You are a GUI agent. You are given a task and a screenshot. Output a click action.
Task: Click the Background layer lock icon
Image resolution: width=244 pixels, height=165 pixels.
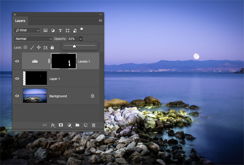[x=92, y=96]
